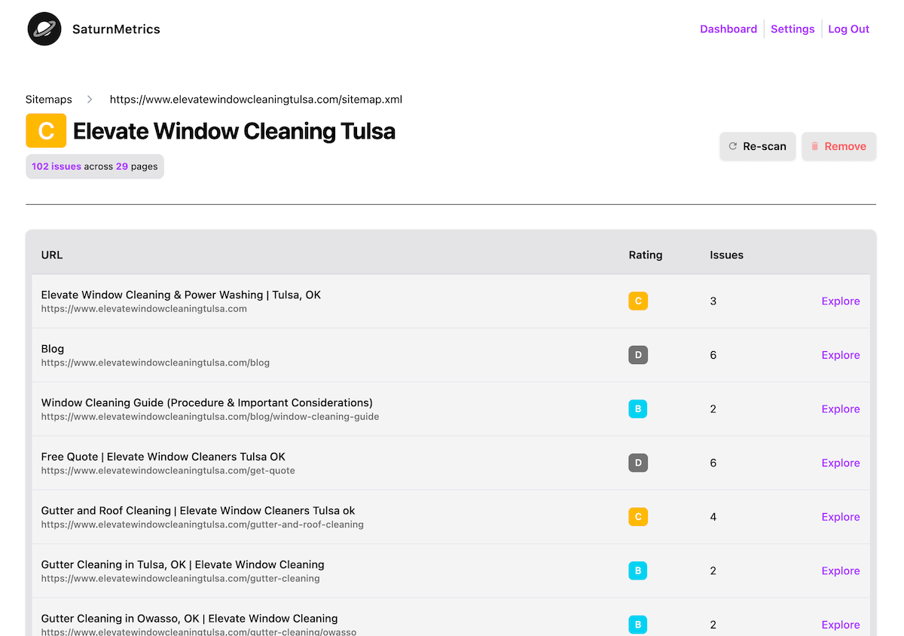
Task: Remove this sitemap
Action: point(838,146)
